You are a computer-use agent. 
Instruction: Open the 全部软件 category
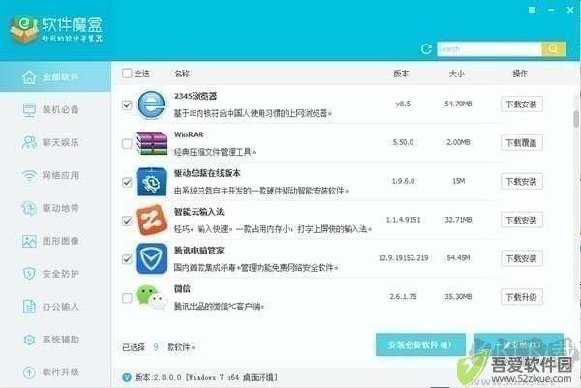(55, 77)
